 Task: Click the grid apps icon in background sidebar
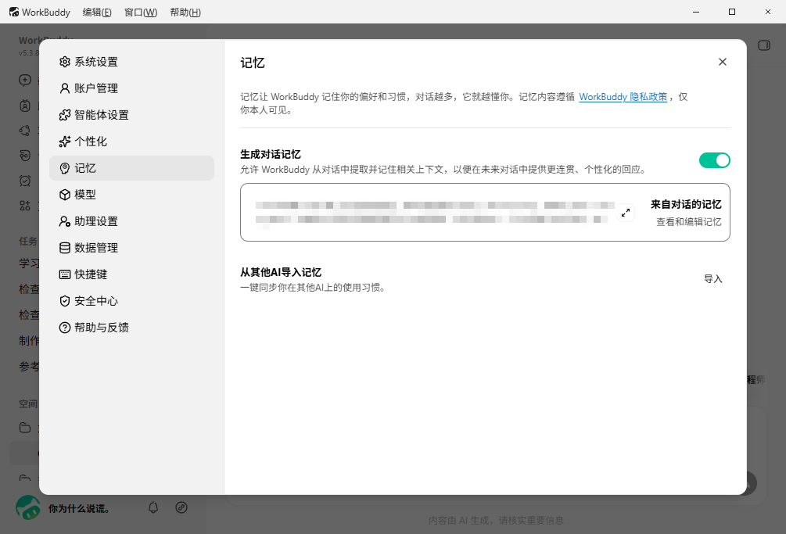click(25, 206)
